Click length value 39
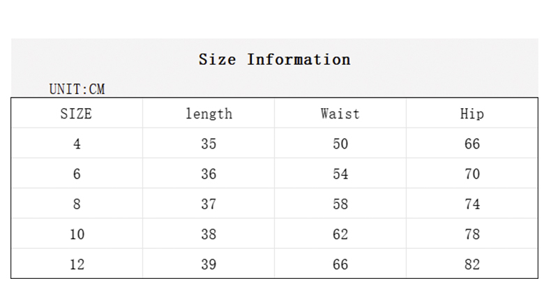 (209, 265)
